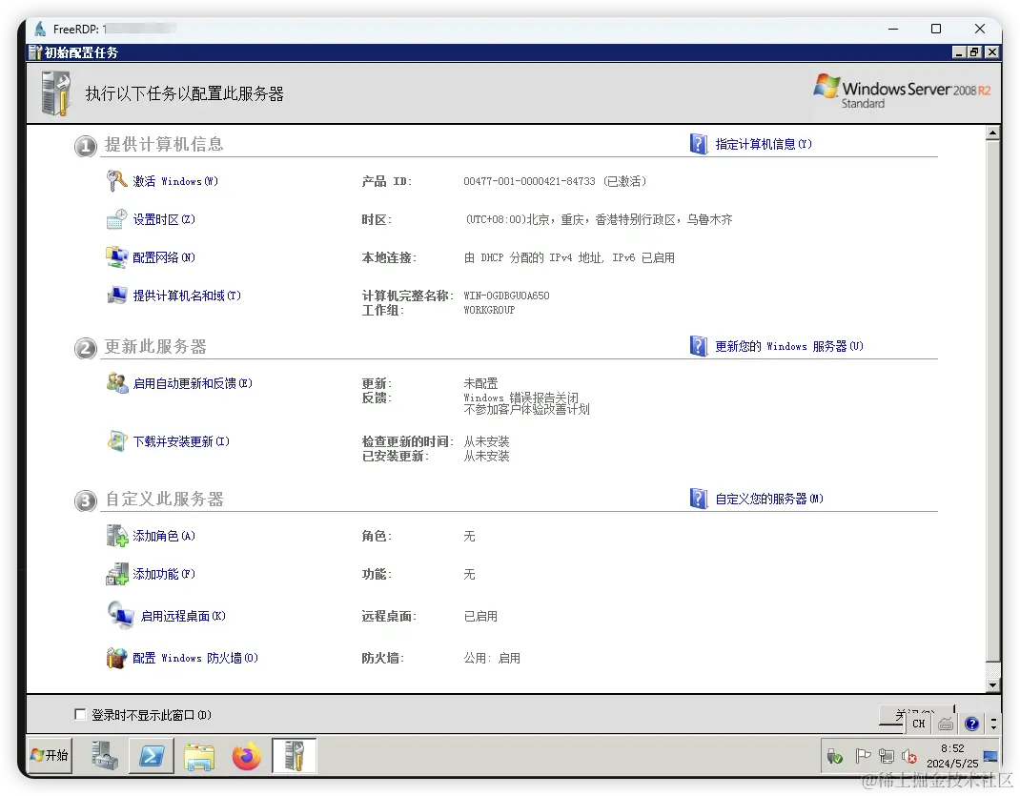Click computer name WIN-OGDBGUOA650
The image size is (1020, 796).
tap(506, 296)
